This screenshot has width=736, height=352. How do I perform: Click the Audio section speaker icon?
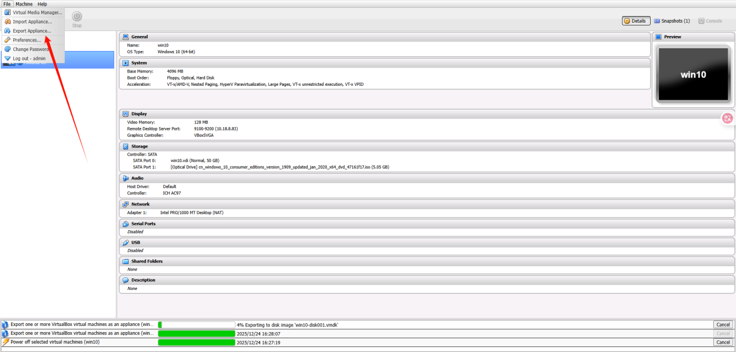pos(125,178)
